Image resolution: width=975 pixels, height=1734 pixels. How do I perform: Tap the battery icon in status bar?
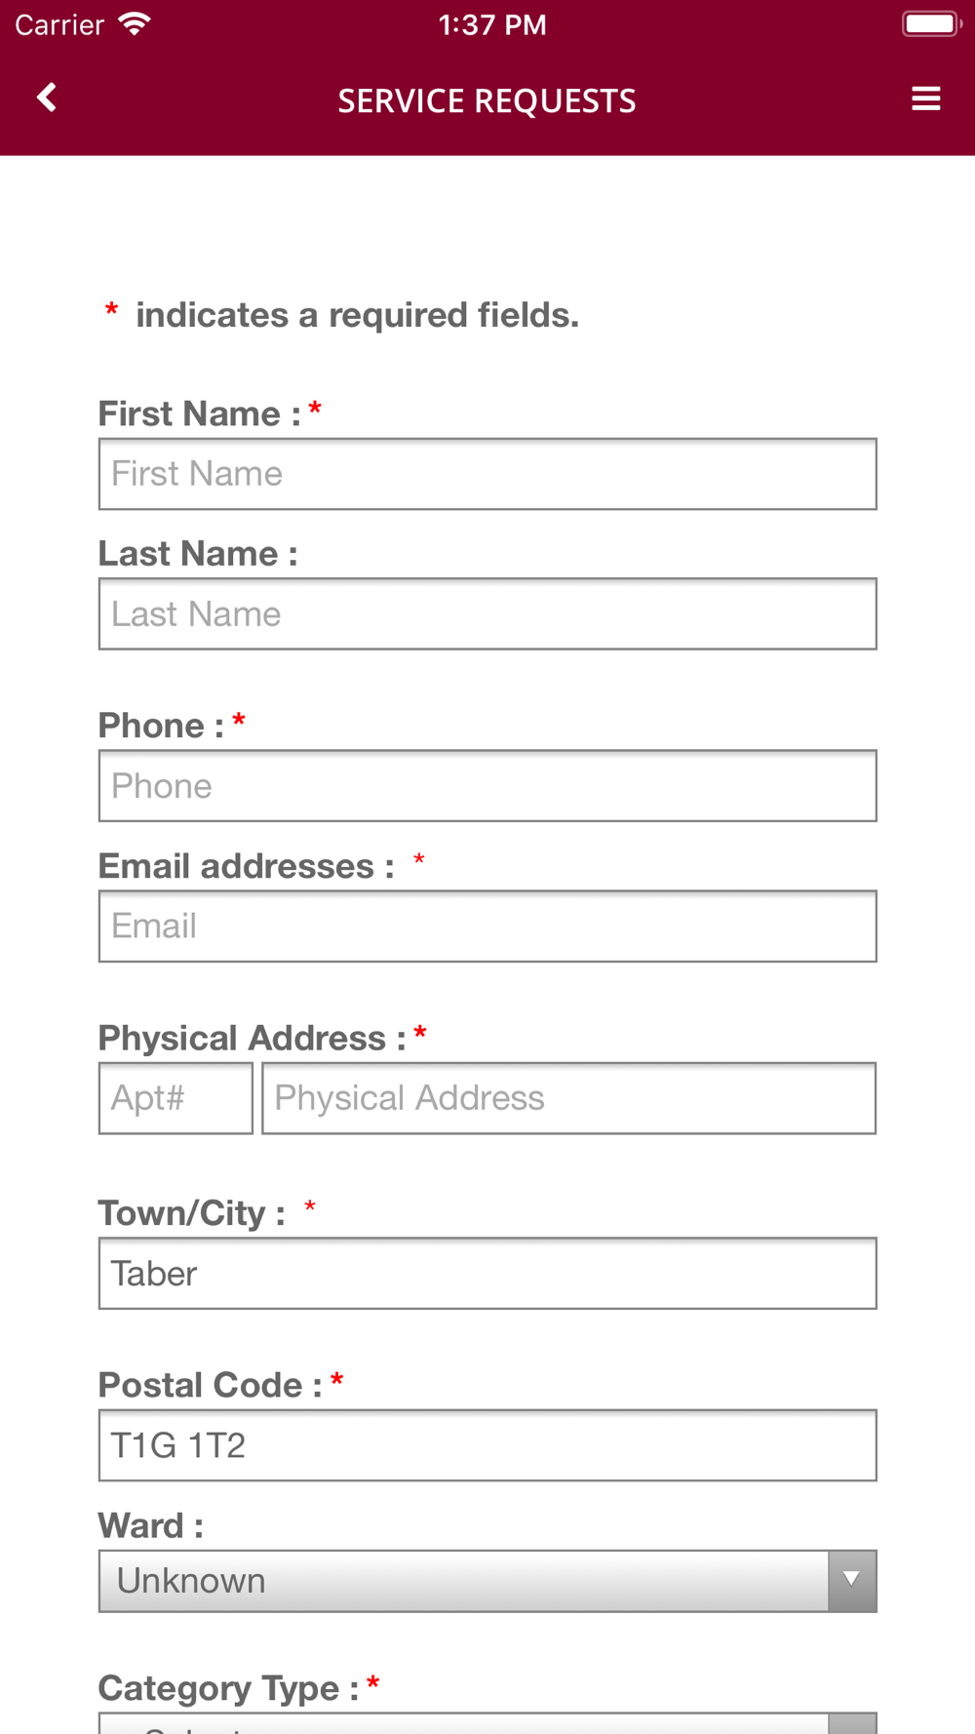click(x=930, y=23)
